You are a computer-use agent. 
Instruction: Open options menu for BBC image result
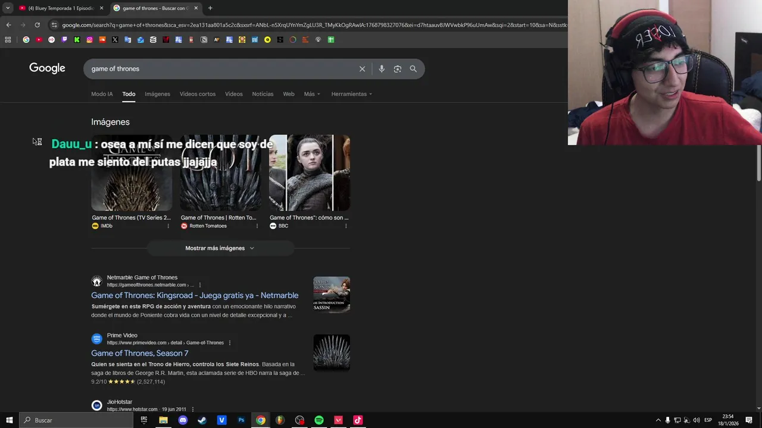pyautogui.click(x=346, y=226)
